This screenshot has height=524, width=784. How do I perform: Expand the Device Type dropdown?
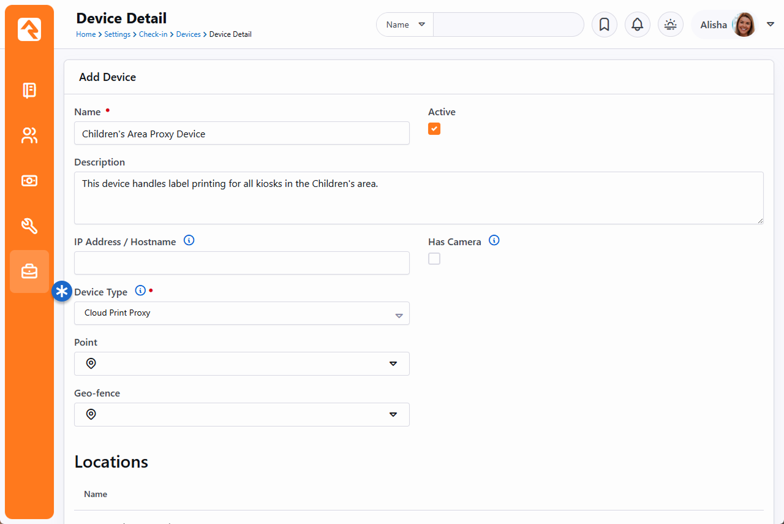coord(241,313)
